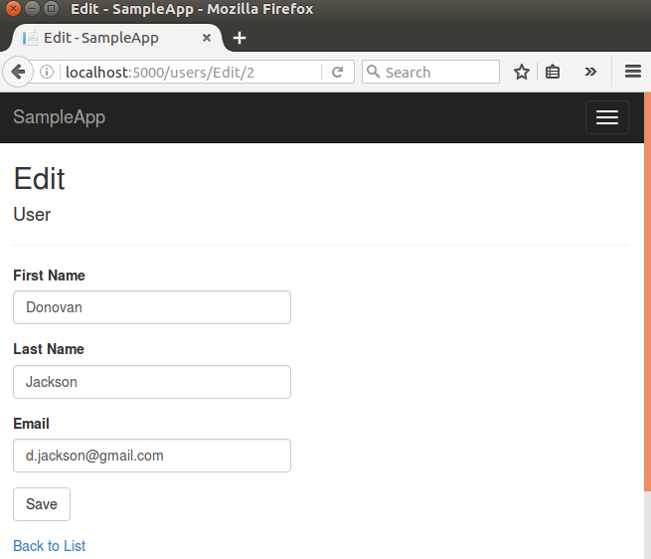The height and width of the screenshot is (559, 651).
Task: Follow the Back to List link
Action: 50,546
